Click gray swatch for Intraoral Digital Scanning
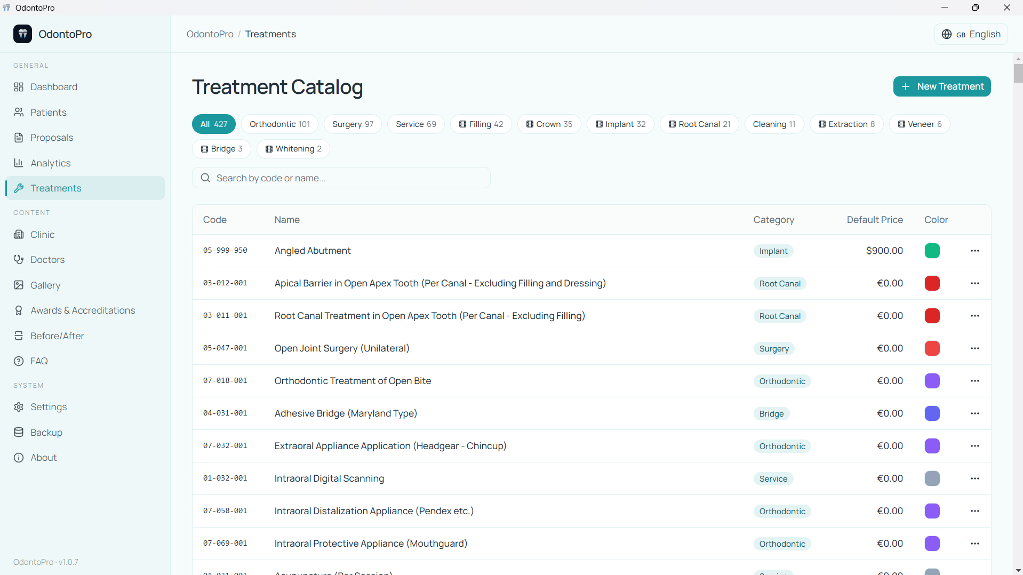Viewport: 1023px width, 575px height. click(932, 478)
